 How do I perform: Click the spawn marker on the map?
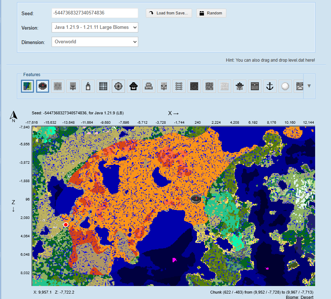tap(195, 199)
